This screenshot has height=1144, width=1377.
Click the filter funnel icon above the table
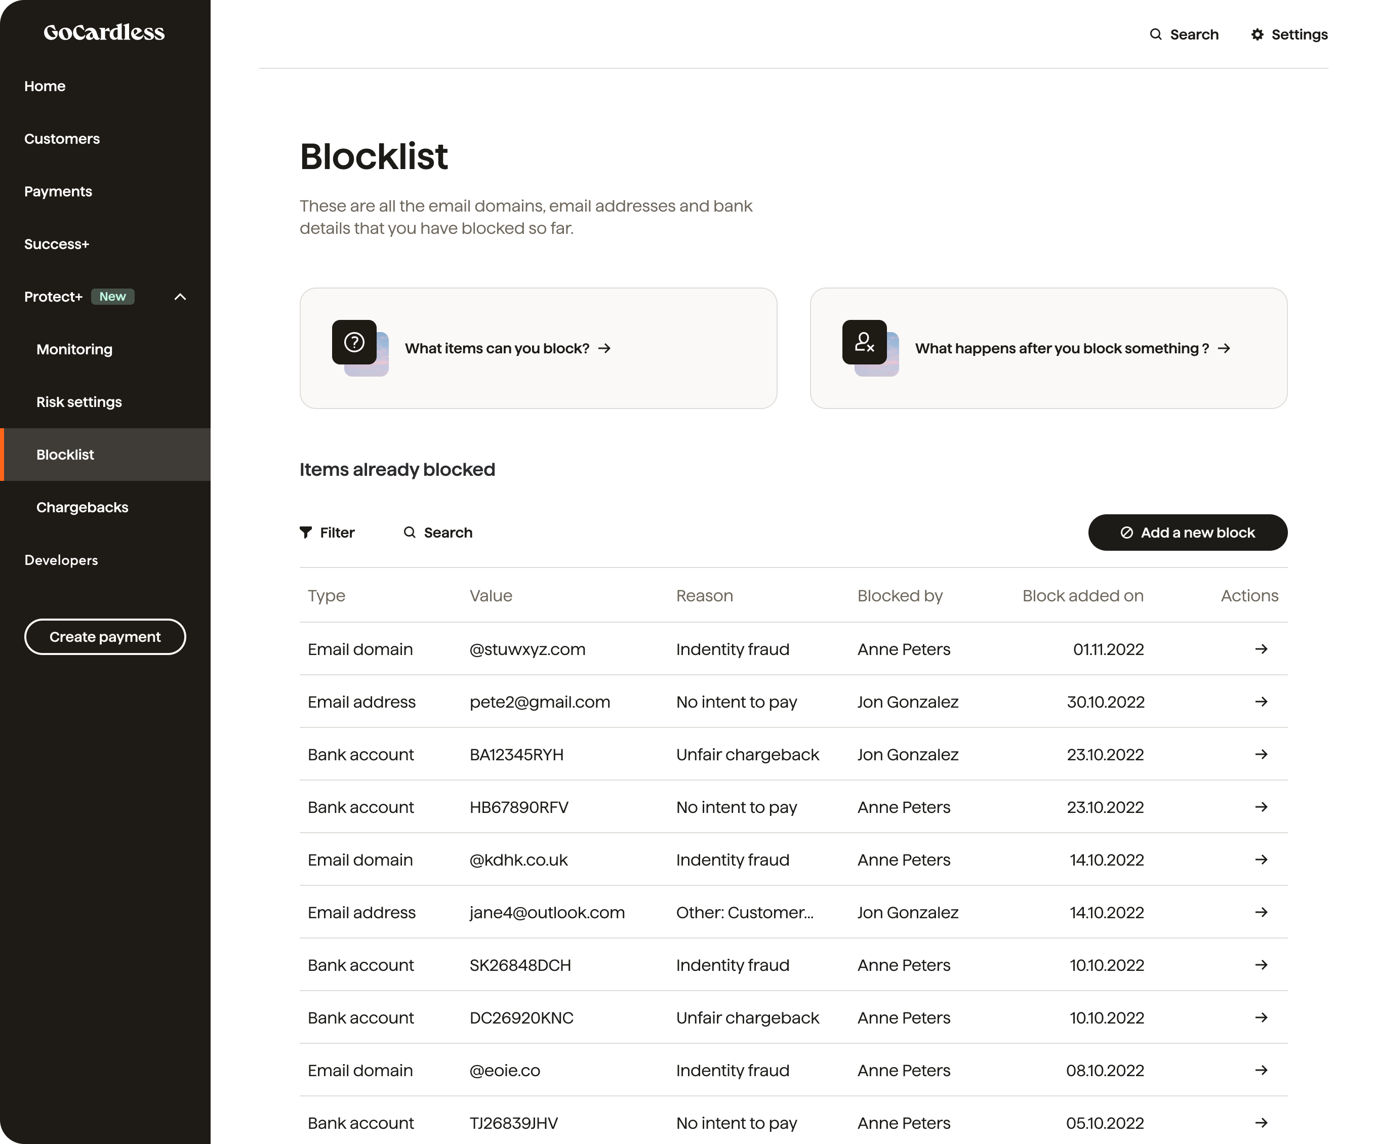point(306,533)
